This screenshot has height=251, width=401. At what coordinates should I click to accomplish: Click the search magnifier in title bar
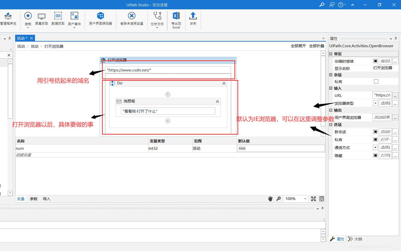pos(322,5)
